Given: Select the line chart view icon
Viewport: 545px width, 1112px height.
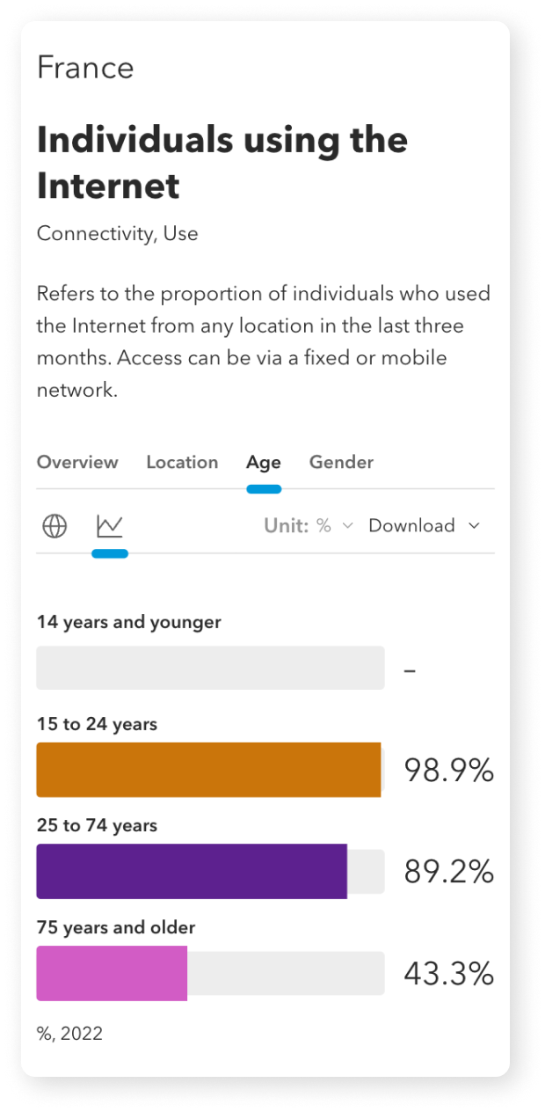Looking at the screenshot, I should pyautogui.click(x=110, y=526).
